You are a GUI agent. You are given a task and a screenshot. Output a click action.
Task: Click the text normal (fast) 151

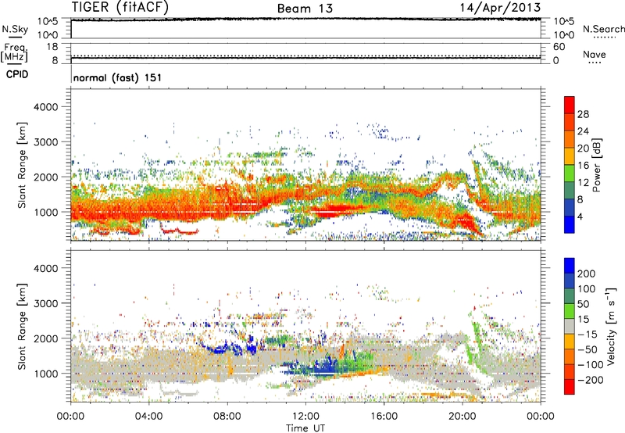click(118, 77)
